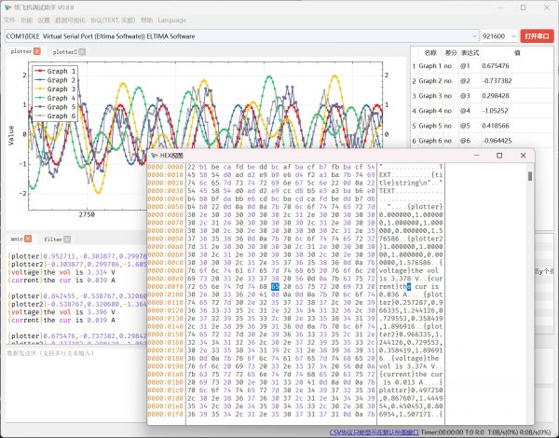Open the Language menu
The width and height of the screenshot is (559, 438).
pyautogui.click(x=172, y=20)
